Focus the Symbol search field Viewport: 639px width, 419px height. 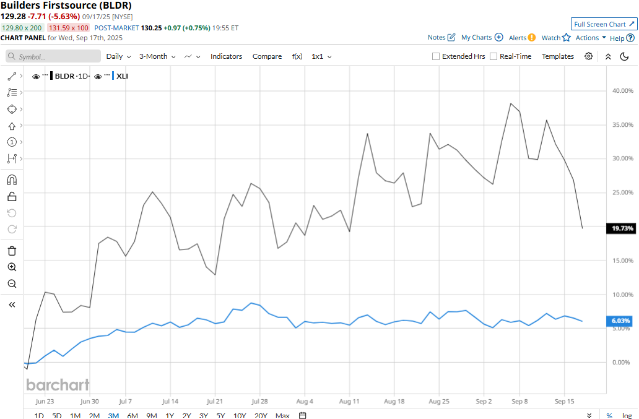[53, 56]
